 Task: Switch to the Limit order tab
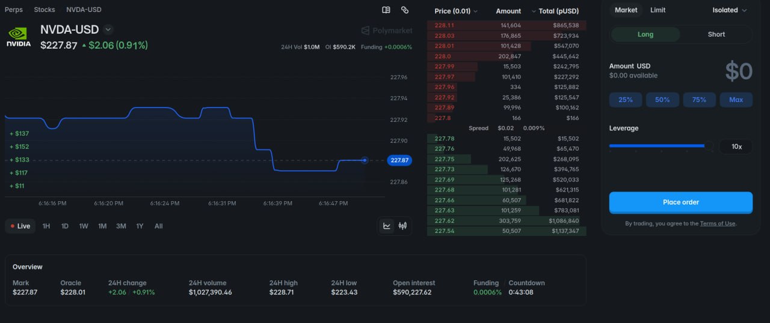[x=658, y=10]
